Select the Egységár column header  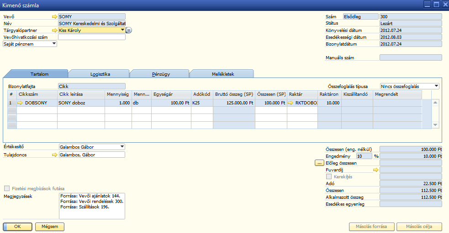pos(171,94)
